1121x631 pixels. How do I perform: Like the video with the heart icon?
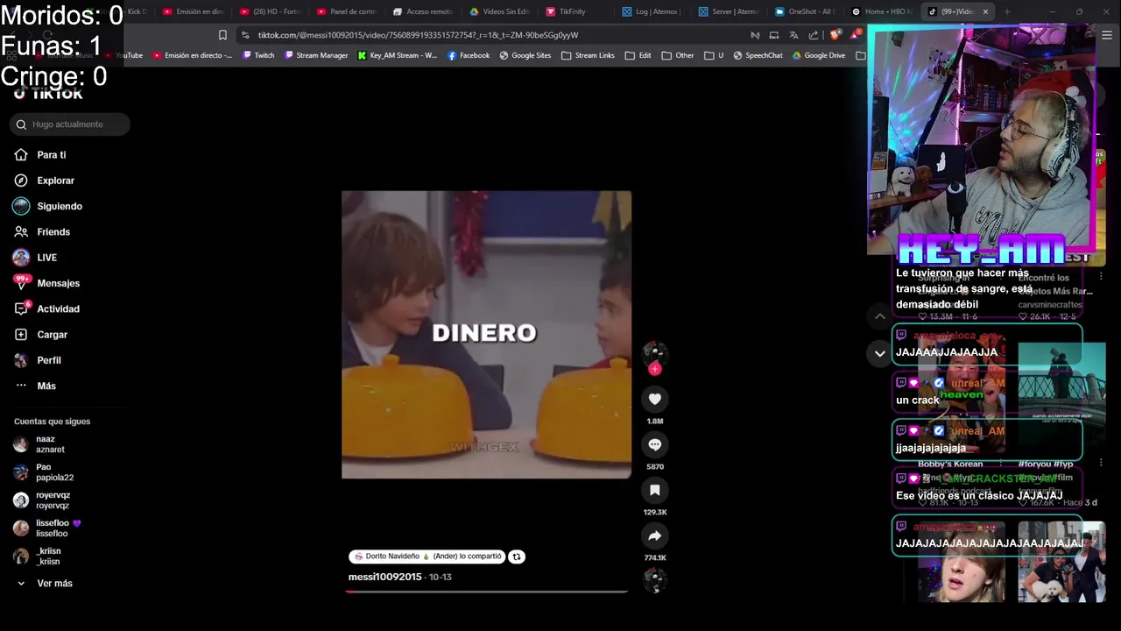654,399
